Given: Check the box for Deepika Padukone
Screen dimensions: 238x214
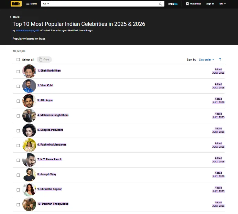Looking at the screenshot, I should [18, 131].
